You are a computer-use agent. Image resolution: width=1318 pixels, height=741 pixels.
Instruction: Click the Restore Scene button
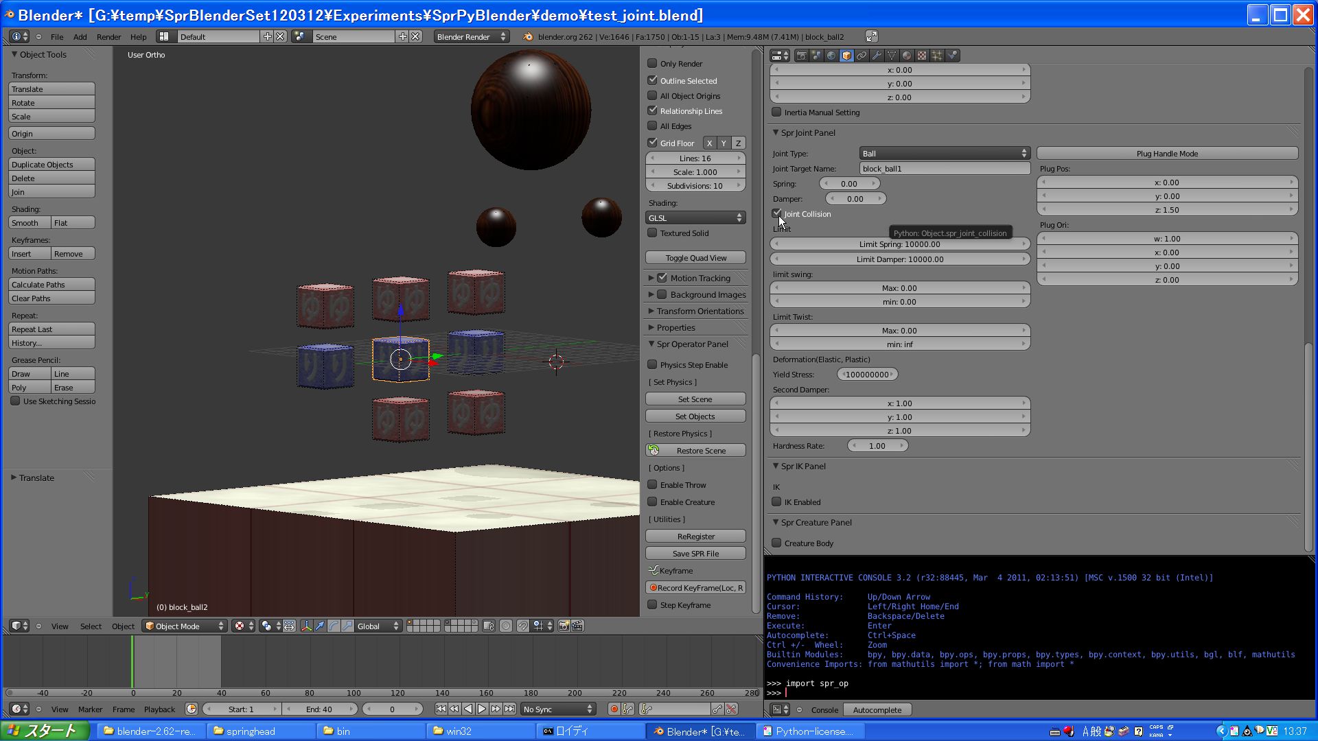pos(695,450)
